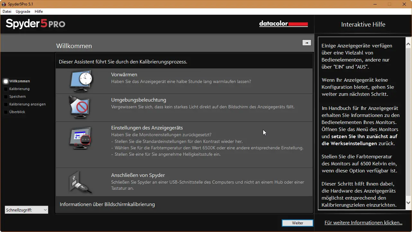412x232 pixels.
Task: Click the Spyder5Pro title bar app icon
Action: point(4,4)
